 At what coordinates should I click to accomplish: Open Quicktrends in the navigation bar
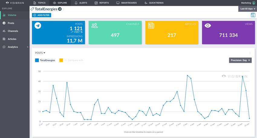(154, 3)
